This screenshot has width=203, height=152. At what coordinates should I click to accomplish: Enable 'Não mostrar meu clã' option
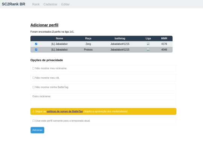[x=33, y=78]
